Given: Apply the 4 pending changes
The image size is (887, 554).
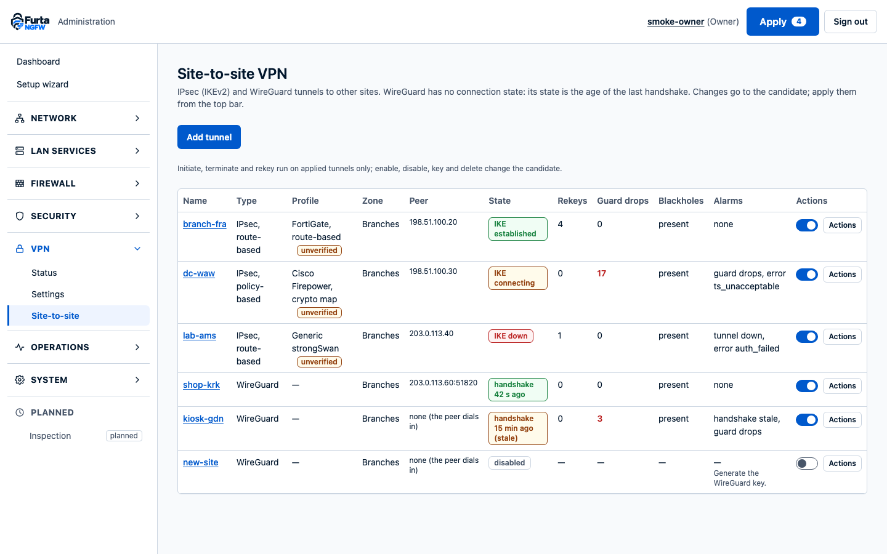Looking at the screenshot, I should click(782, 22).
